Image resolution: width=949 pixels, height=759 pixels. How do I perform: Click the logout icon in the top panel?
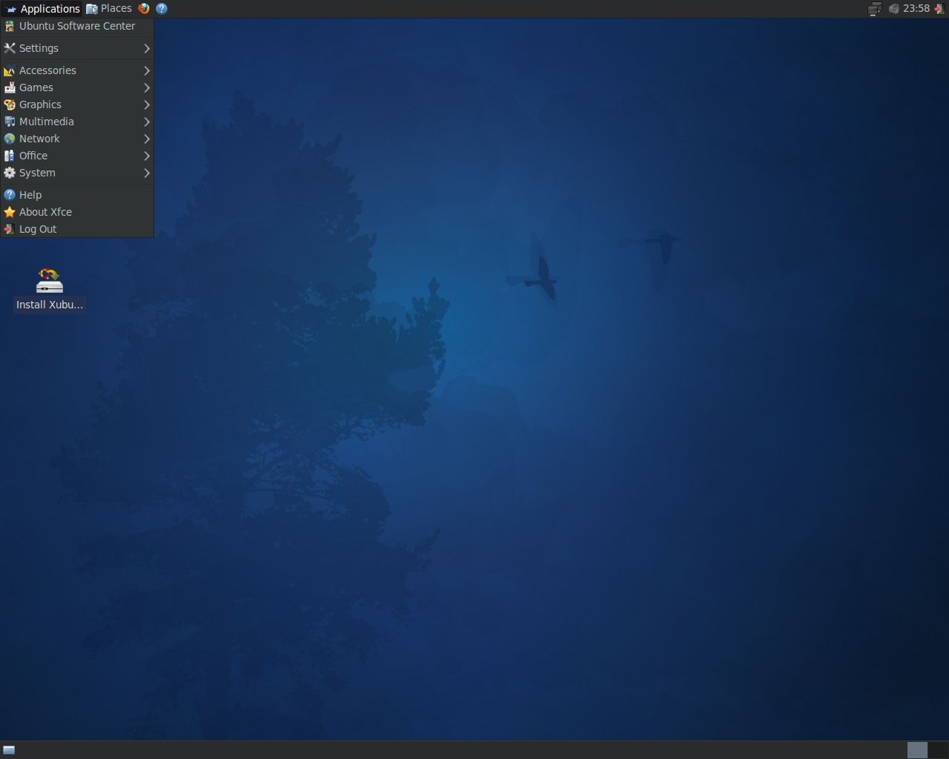pyautogui.click(x=939, y=9)
